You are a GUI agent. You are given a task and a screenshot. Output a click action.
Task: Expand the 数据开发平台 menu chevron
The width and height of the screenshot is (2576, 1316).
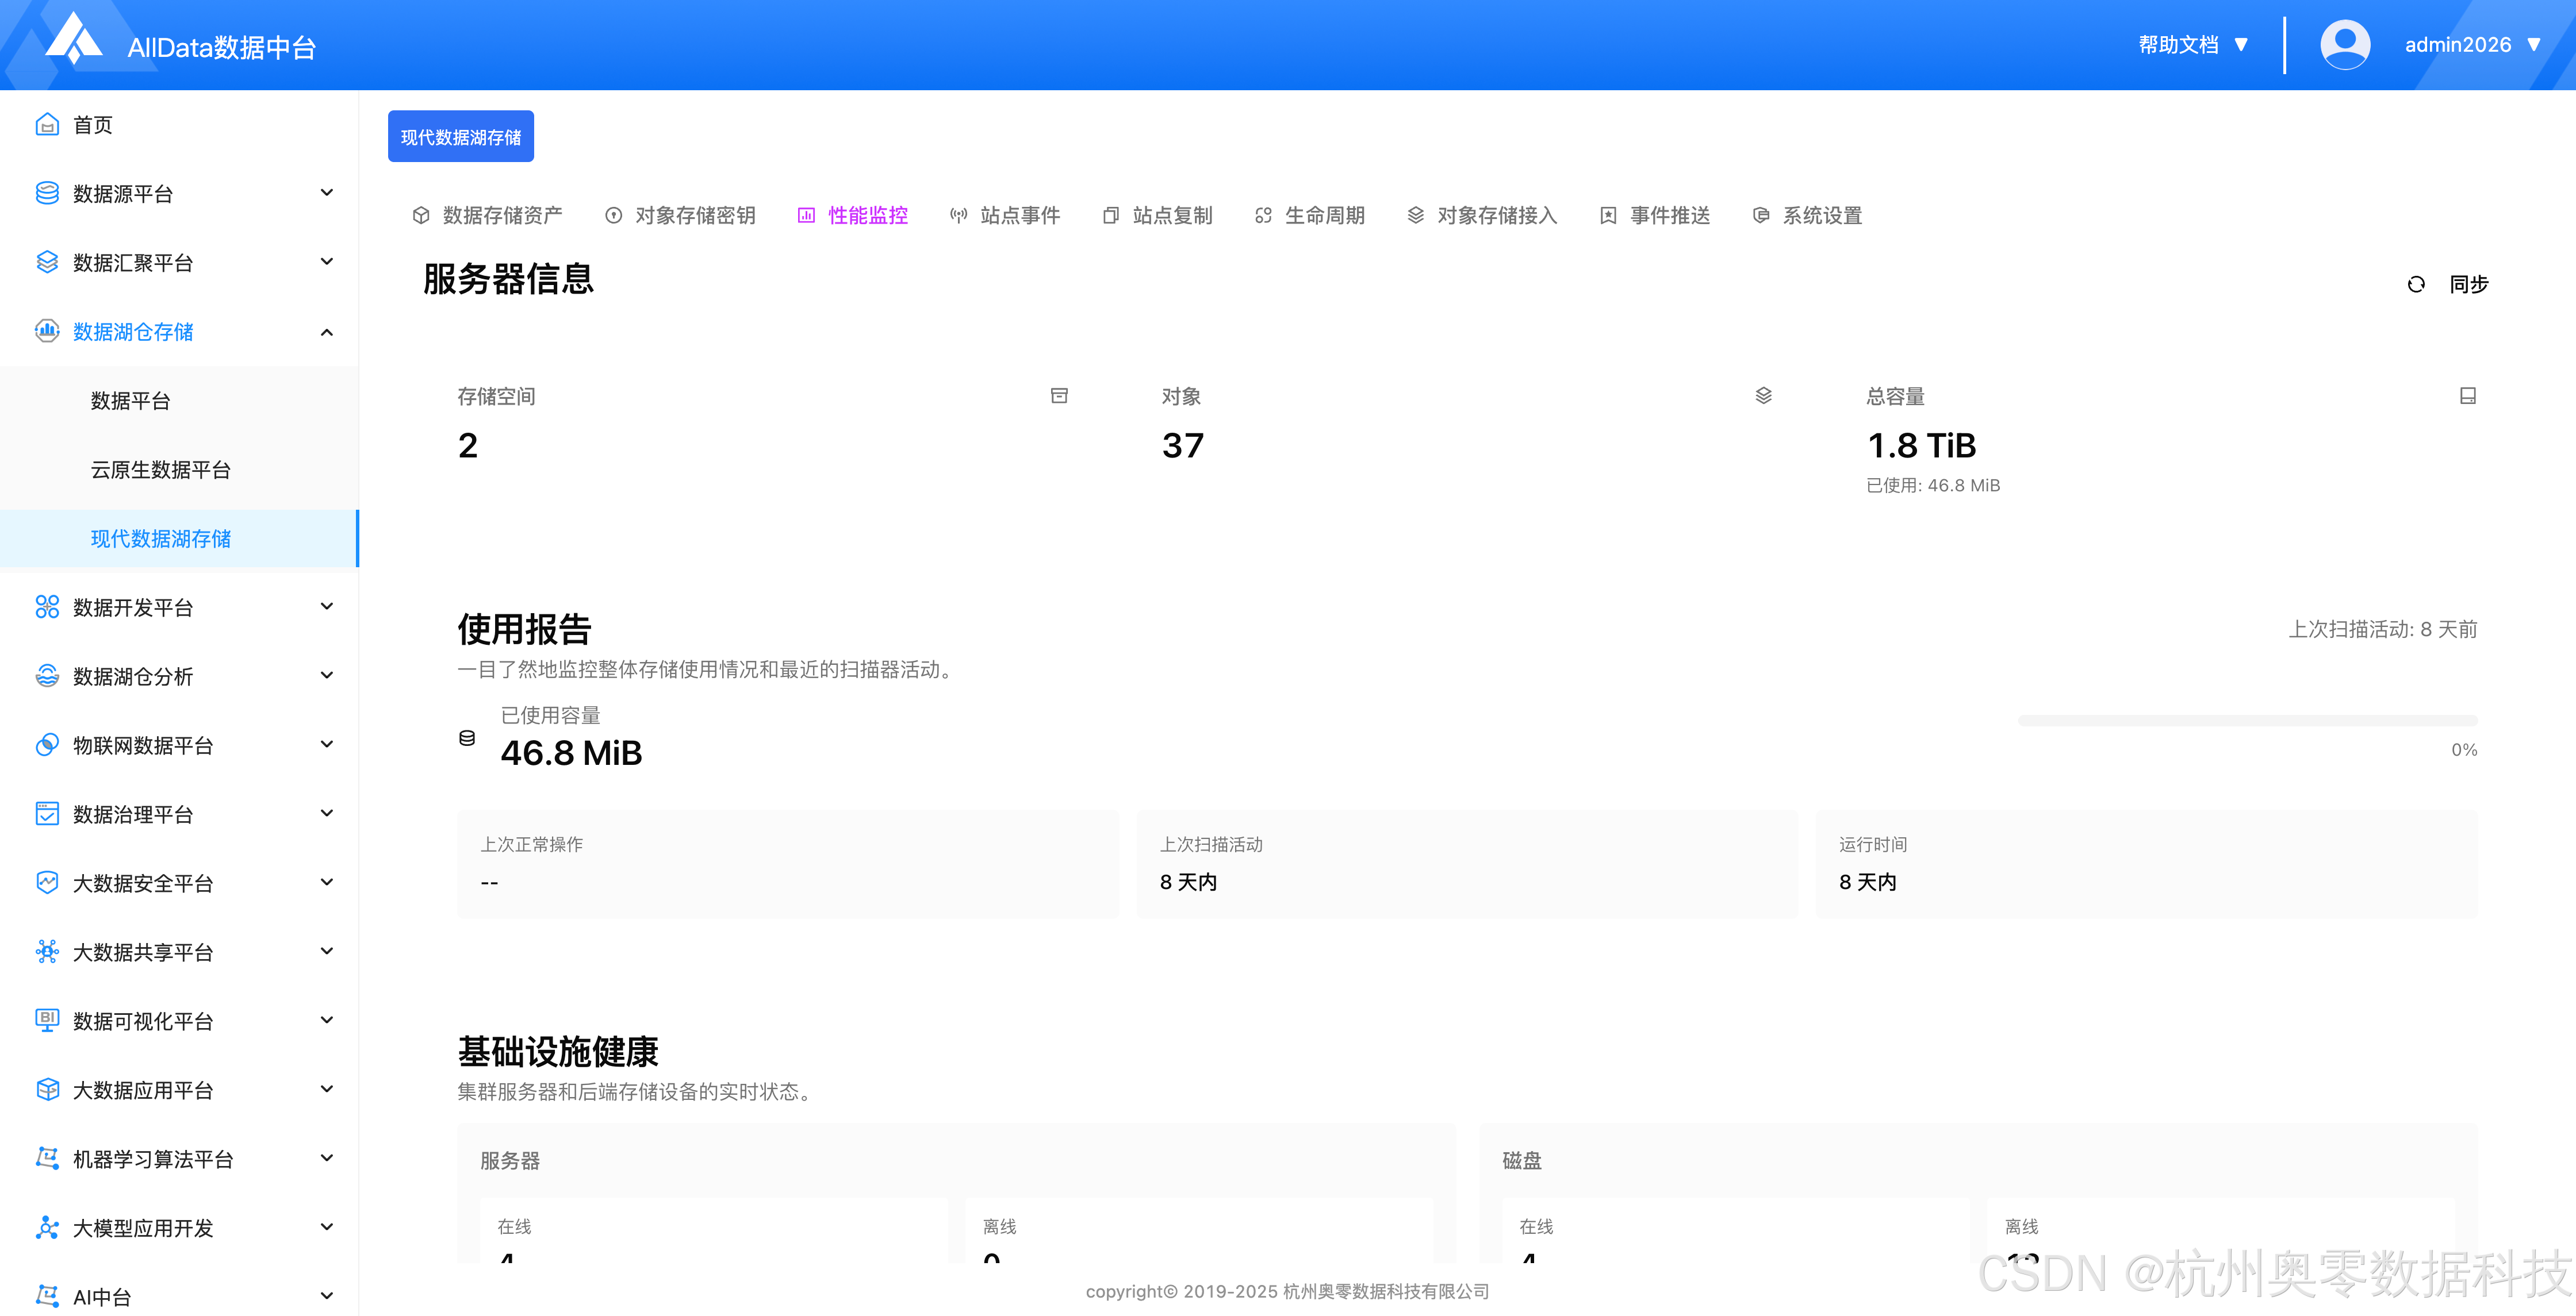(x=326, y=606)
